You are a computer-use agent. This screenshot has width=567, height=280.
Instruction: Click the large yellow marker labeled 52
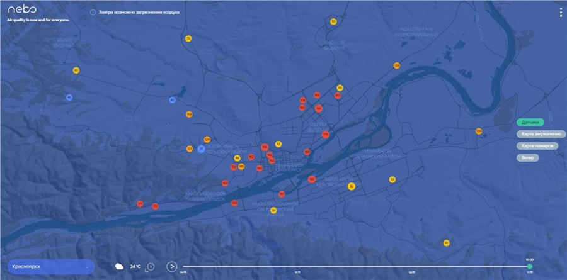351,186
